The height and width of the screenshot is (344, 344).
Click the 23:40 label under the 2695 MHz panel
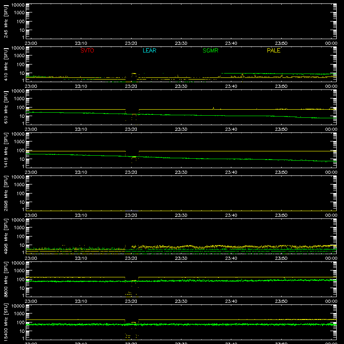tap(231, 215)
